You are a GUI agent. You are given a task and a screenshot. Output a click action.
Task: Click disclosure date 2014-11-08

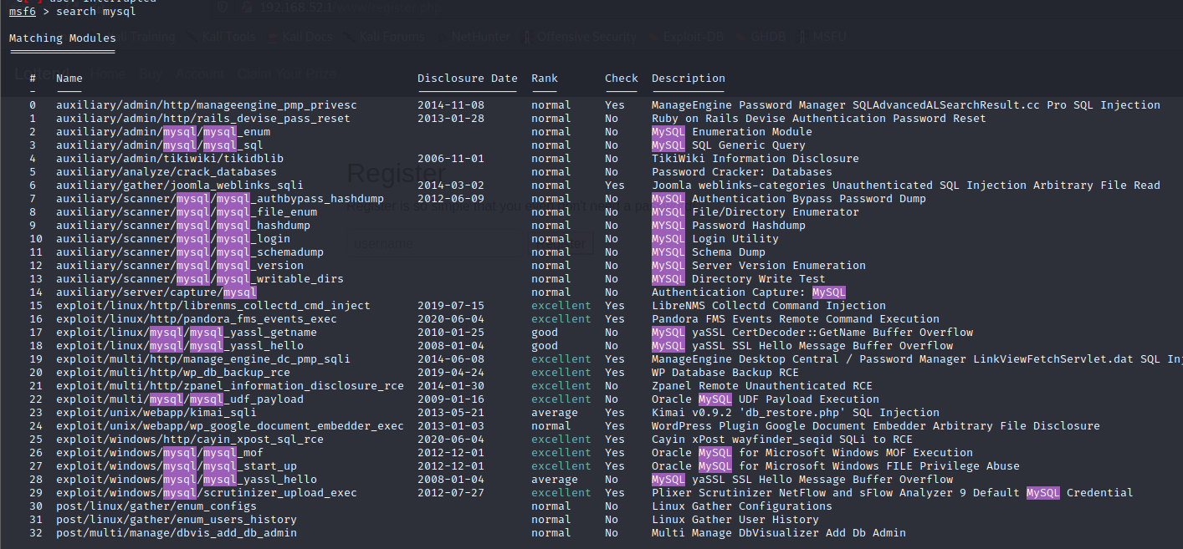(451, 105)
